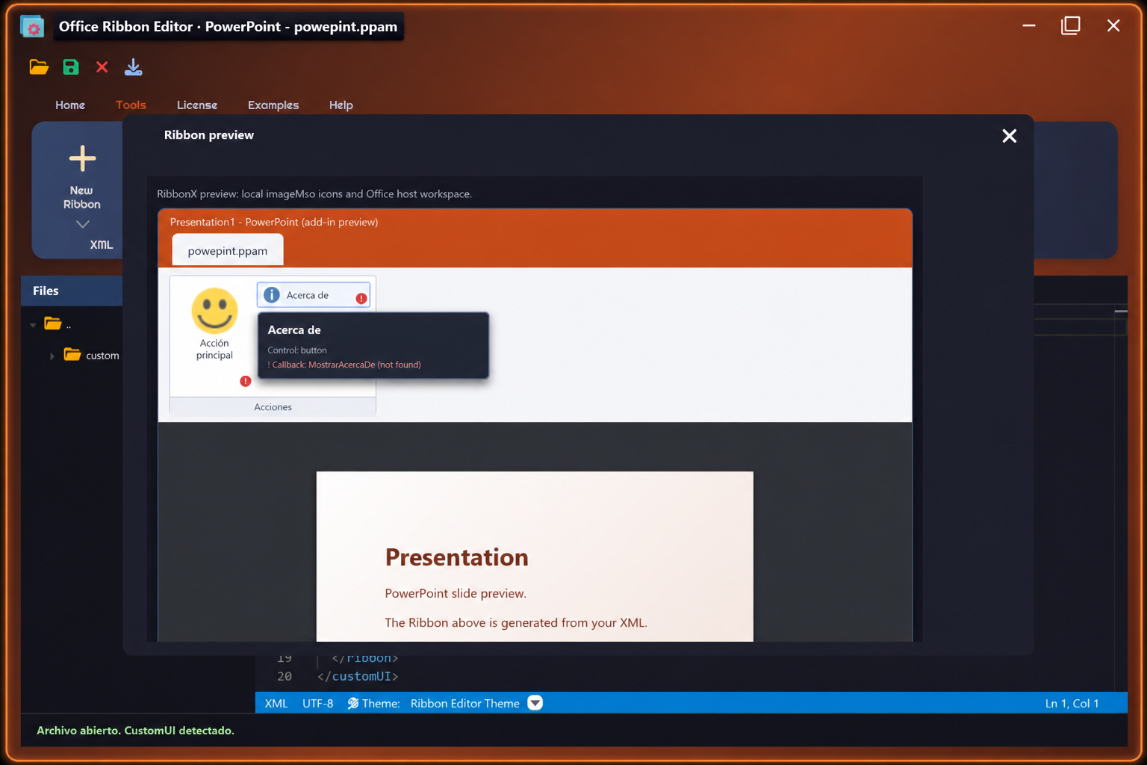Minimize the Office Ribbon Editor window
Image resolution: width=1147 pixels, height=765 pixels.
pos(1029,25)
